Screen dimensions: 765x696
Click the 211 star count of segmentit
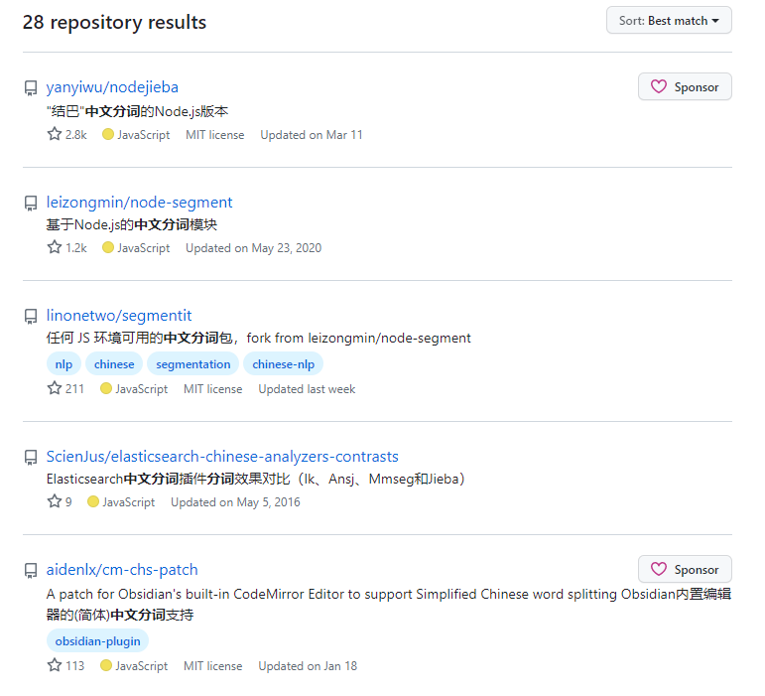65,389
